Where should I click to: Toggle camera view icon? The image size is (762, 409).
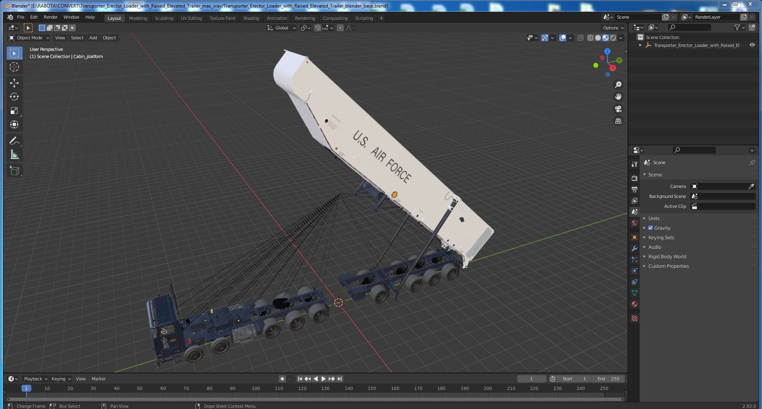[618, 109]
